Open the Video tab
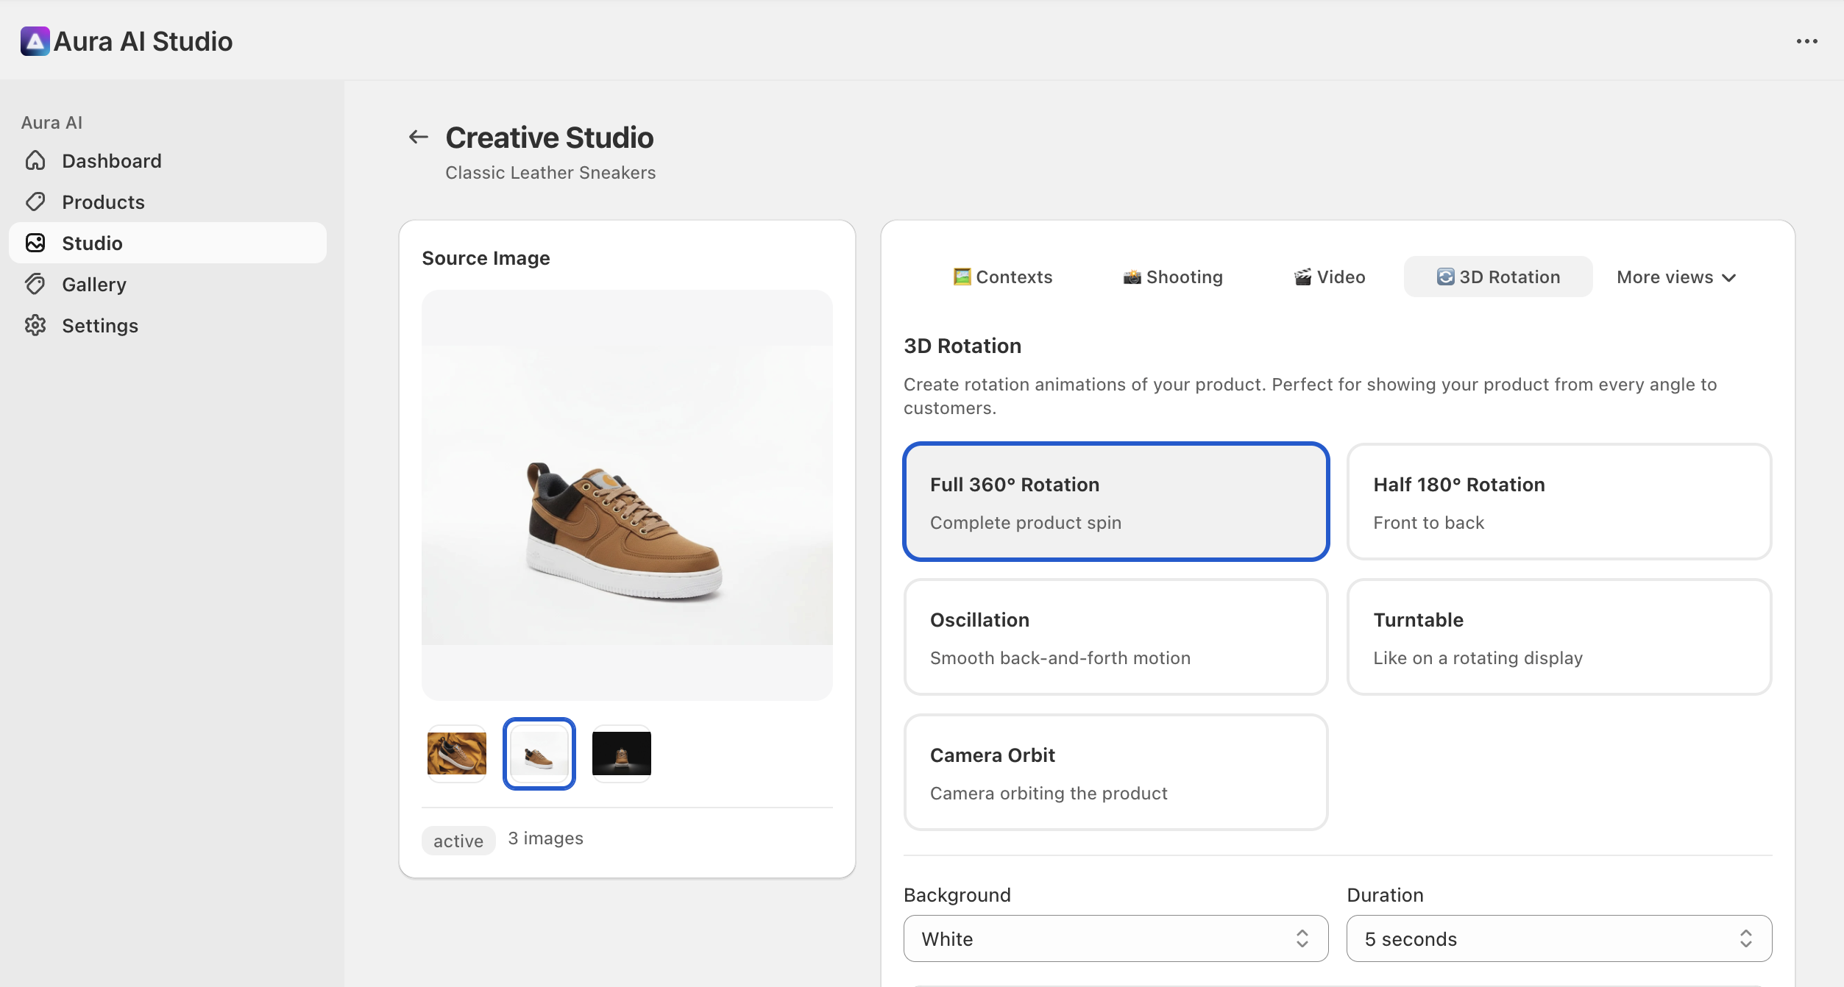The height and width of the screenshot is (987, 1844). point(1328,277)
